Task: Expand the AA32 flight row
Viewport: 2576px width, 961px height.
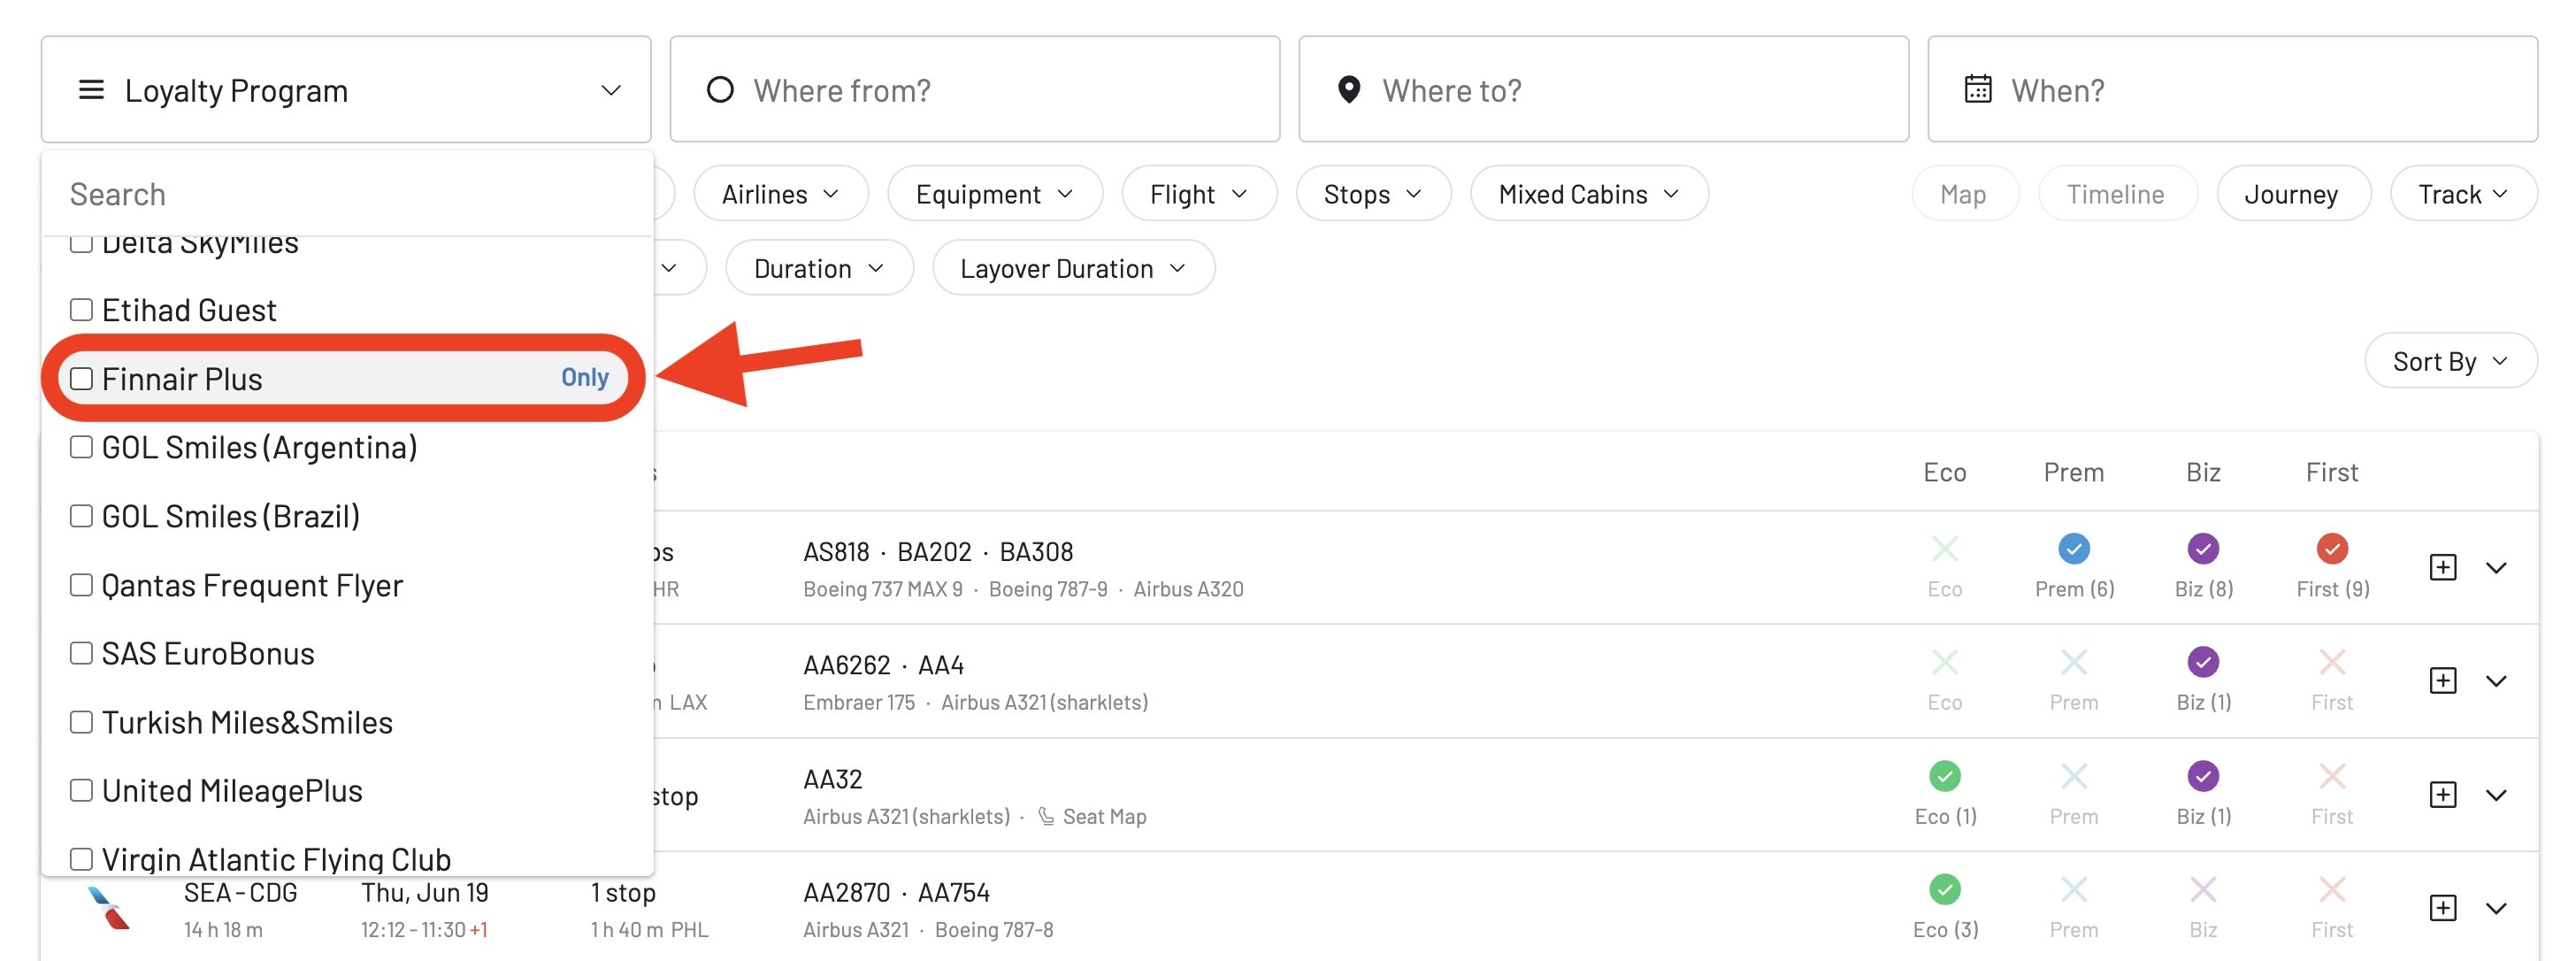Action: 2495,795
